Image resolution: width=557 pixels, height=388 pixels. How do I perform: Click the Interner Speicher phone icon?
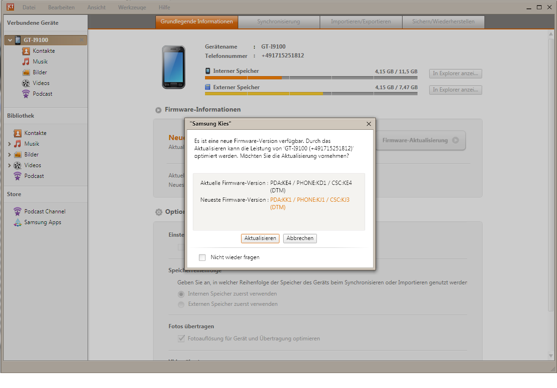pos(208,71)
